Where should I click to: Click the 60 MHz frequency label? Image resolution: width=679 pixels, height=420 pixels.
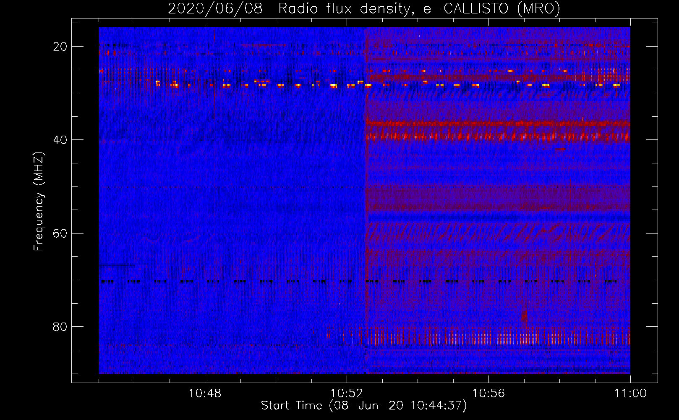tap(60, 234)
